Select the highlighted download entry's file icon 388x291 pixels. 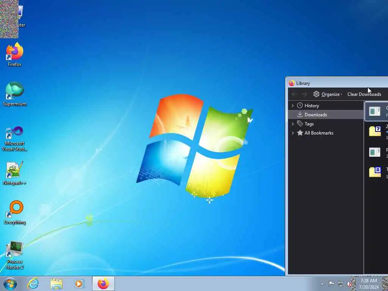pyautogui.click(x=375, y=111)
